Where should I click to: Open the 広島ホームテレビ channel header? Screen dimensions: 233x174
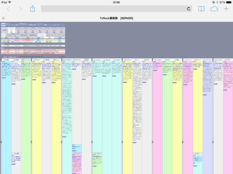pos(26,60)
